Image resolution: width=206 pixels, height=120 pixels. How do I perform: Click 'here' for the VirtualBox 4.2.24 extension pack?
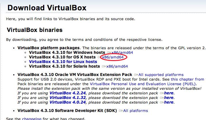coord(169,93)
